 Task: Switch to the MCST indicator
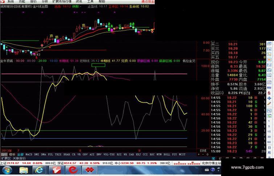point(182,154)
